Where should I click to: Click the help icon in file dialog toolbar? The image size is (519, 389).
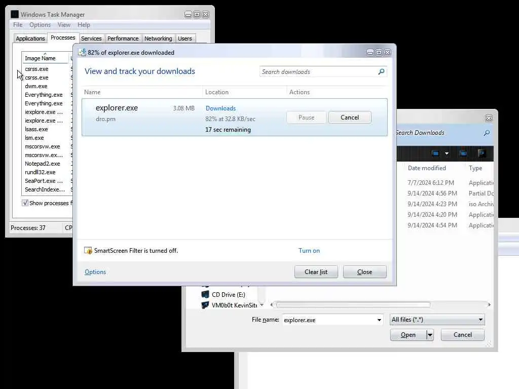481,153
